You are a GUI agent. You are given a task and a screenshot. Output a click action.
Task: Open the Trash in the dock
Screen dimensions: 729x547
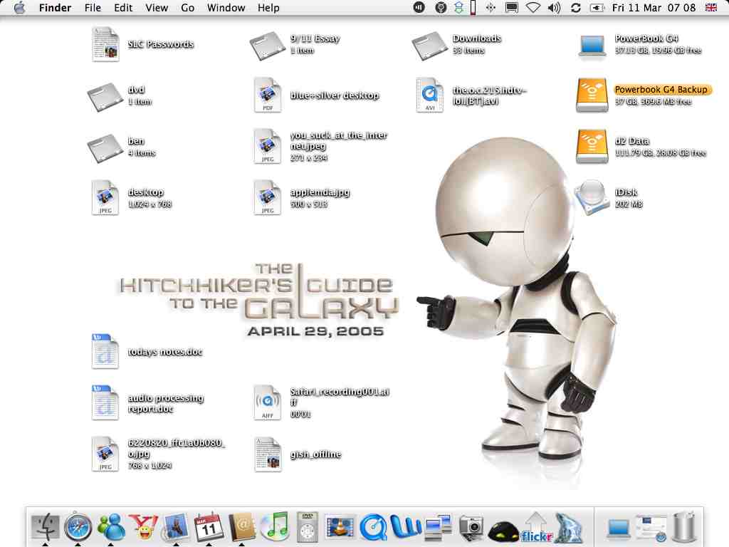(x=683, y=528)
